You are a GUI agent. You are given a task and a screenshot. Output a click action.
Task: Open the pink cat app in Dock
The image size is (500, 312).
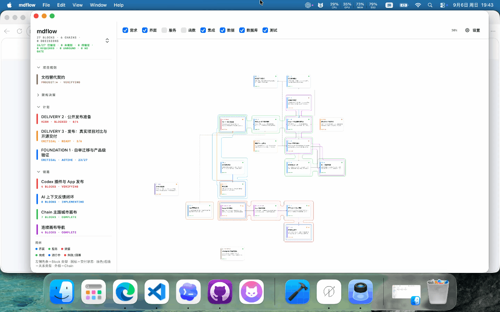tap(252, 292)
